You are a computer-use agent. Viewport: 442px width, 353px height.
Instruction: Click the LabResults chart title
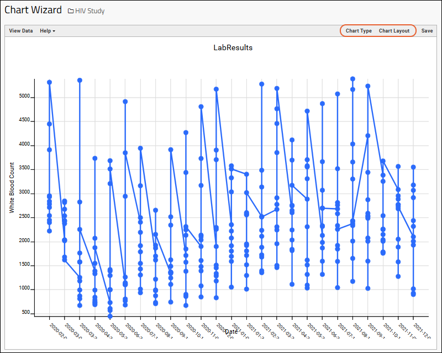coord(233,47)
